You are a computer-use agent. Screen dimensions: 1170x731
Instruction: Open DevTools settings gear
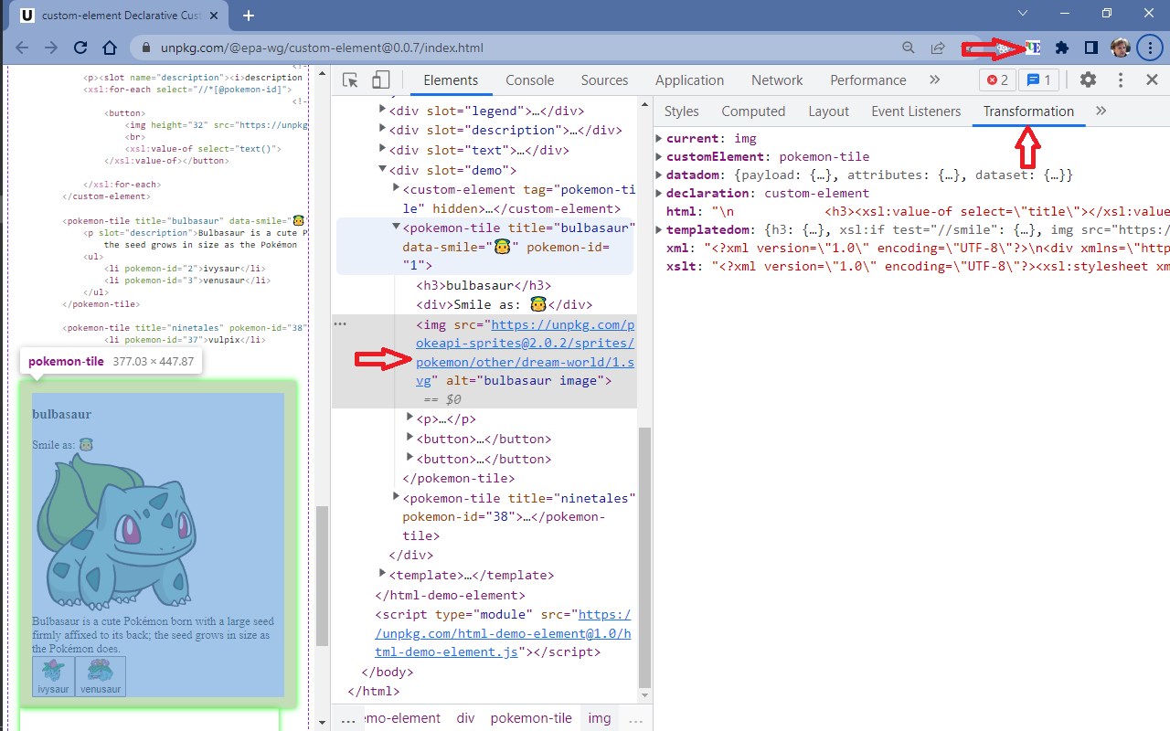coord(1088,80)
